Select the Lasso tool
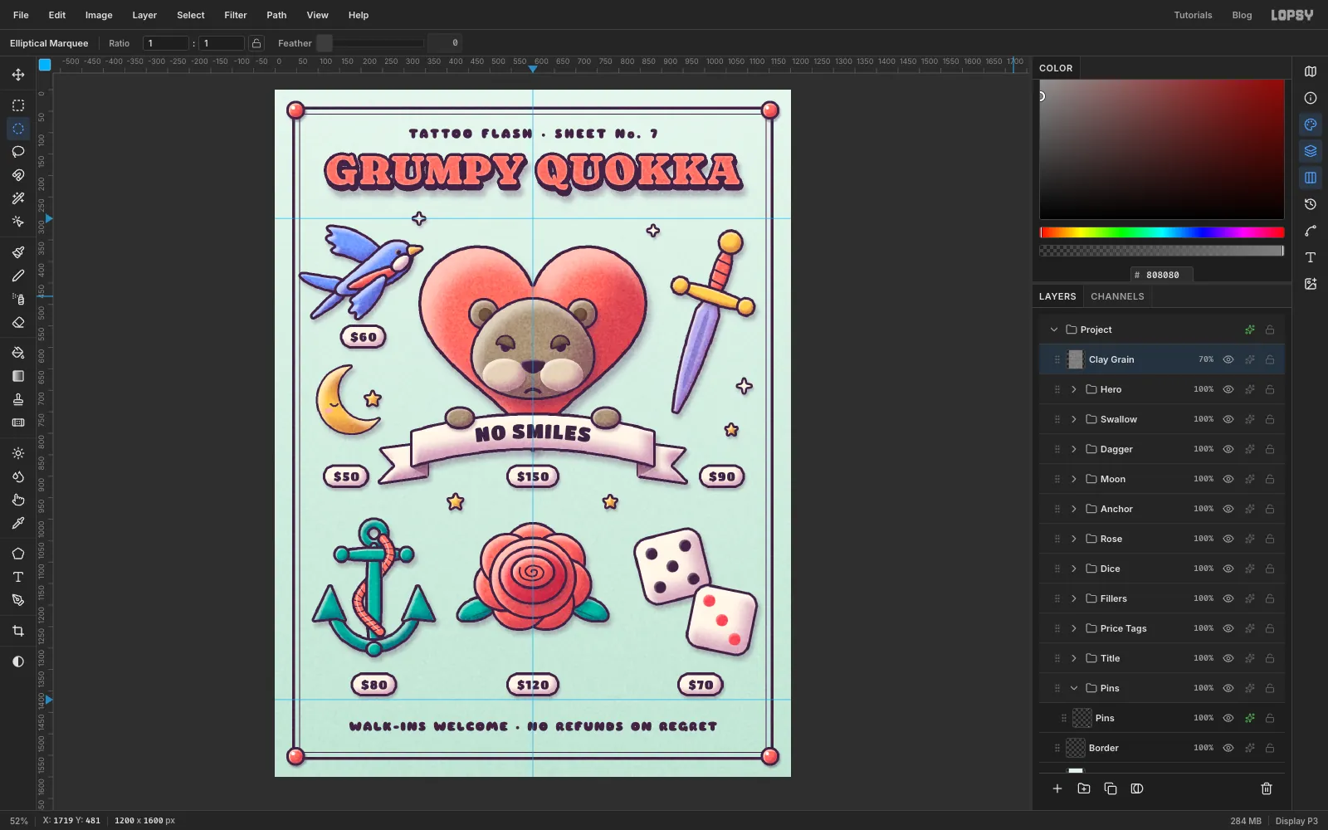 18,152
